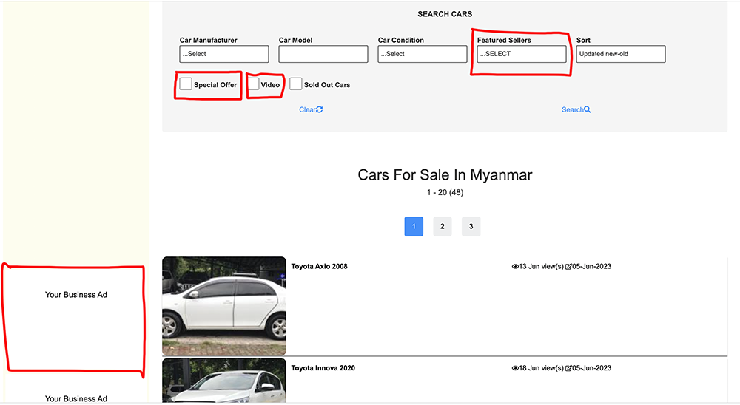Click the eye views icon on Toyota Innova listing
Viewport: 740px width, 405px height.
coord(515,368)
